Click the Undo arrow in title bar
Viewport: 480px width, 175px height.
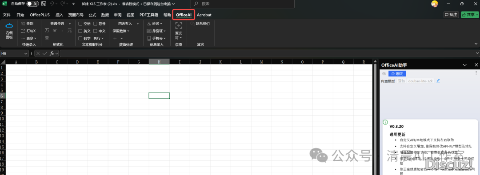point(52,4)
